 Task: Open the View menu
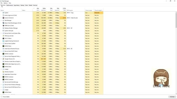pos(10,3)
